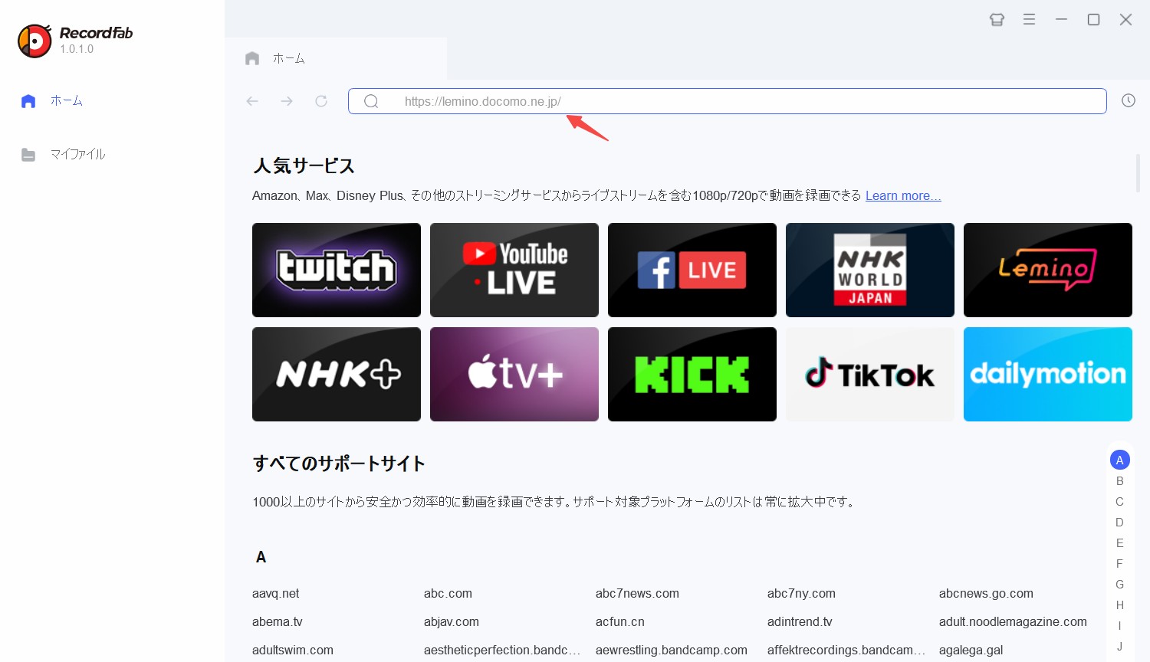Jump to letter C in the index
The height and width of the screenshot is (662, 1150).
click(1120, 502)
